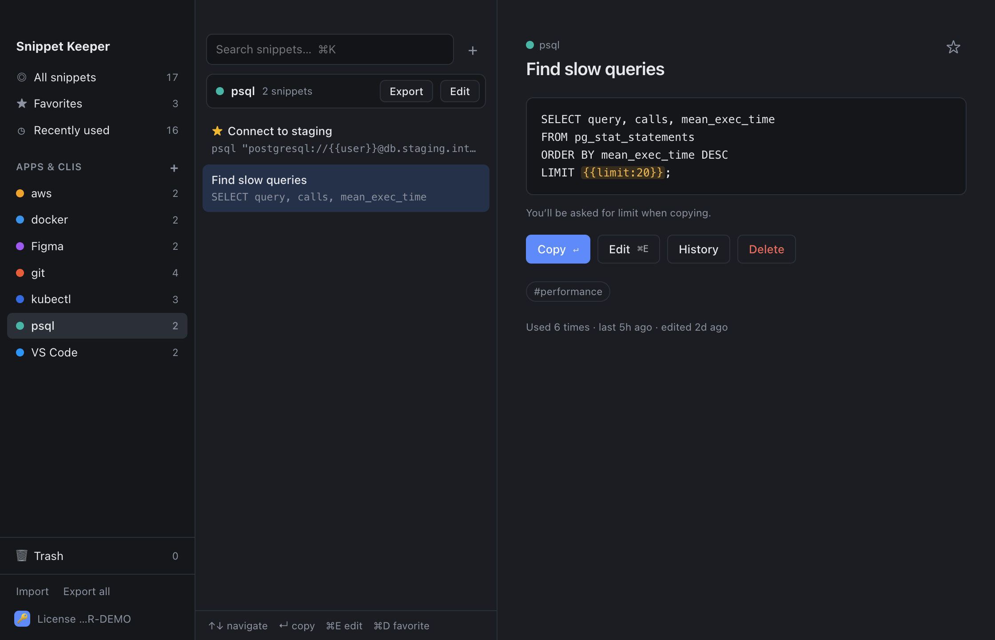Click the license key icon
Screen dimensions: 995x640
(22, 619)
